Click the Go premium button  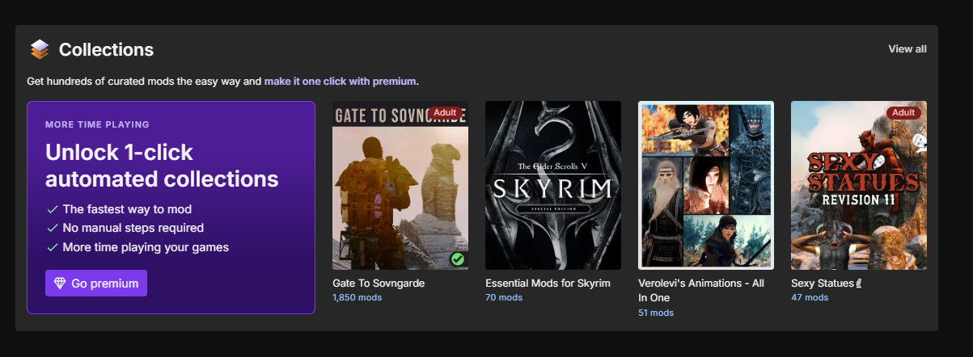pos(96,283)
